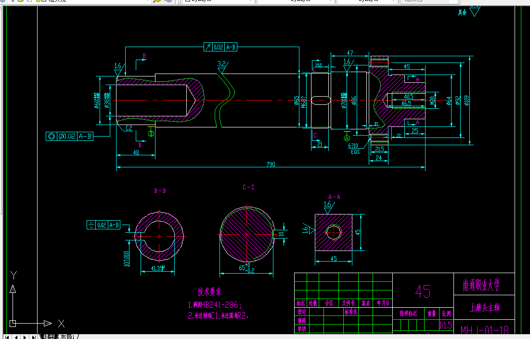Screen dimensions: 530x339
Task: Select the 文件号 title block cell
Action: tap(348, 303)
